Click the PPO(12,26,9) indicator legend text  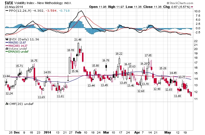20,11
